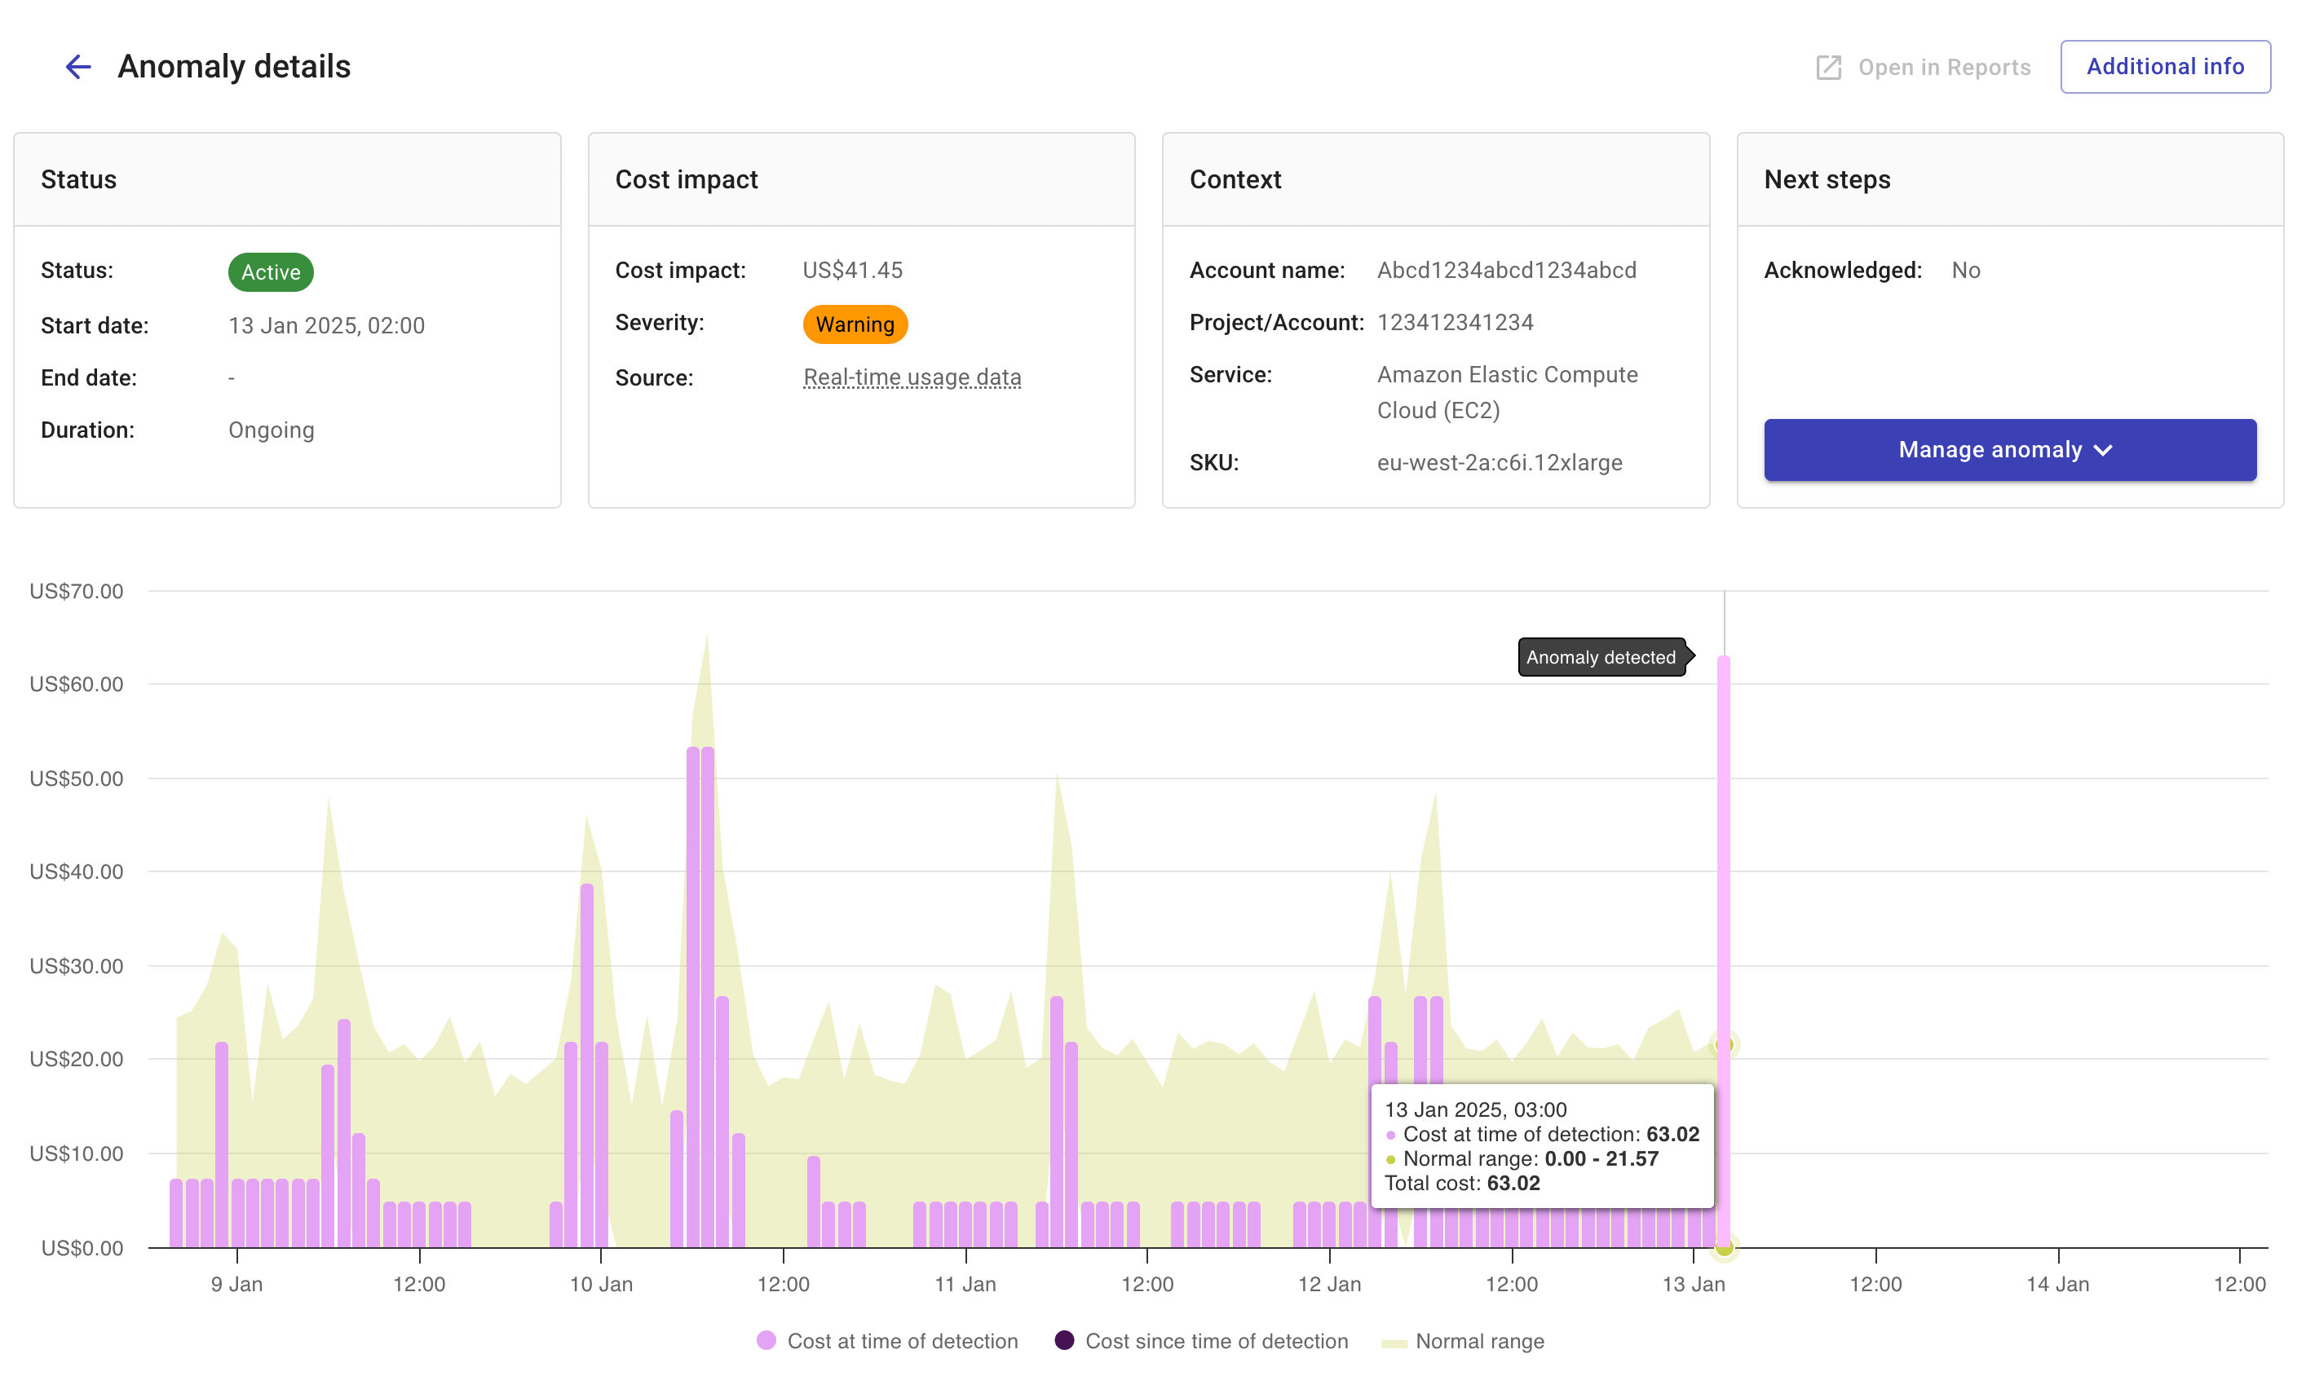Click the Ongoing duration value
This screenshot has height=1376, width=2306.
click(x=272, y=430)
